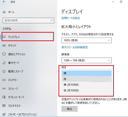Select 横 (反対向き) orientation option
This screenshot has width=128, height=117.
[86, 85]
